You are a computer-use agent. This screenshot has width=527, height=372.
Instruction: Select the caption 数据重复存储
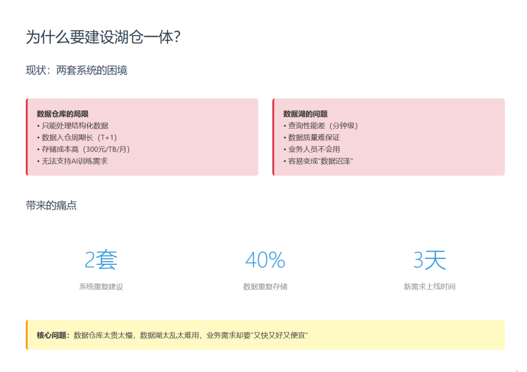pyautogui.click(x=265, y=286)
